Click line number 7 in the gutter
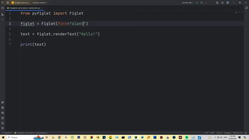The height and width of the screenshot is (140, 249). (10, 44)
